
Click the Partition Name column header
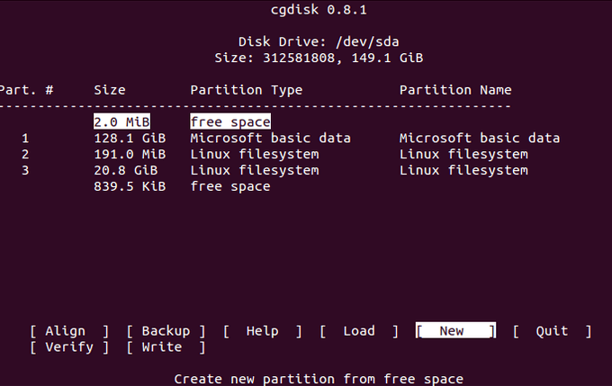coord(455,90)
